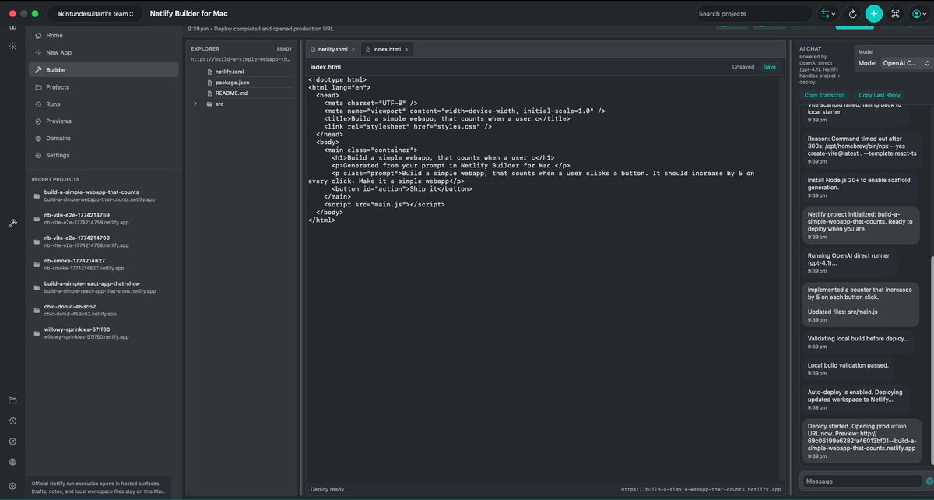Viewport: 934px width, 500px height.
Task: Click the Projects folder icon in sidebar
Action: pyautogui.click(x=38, y=86)
